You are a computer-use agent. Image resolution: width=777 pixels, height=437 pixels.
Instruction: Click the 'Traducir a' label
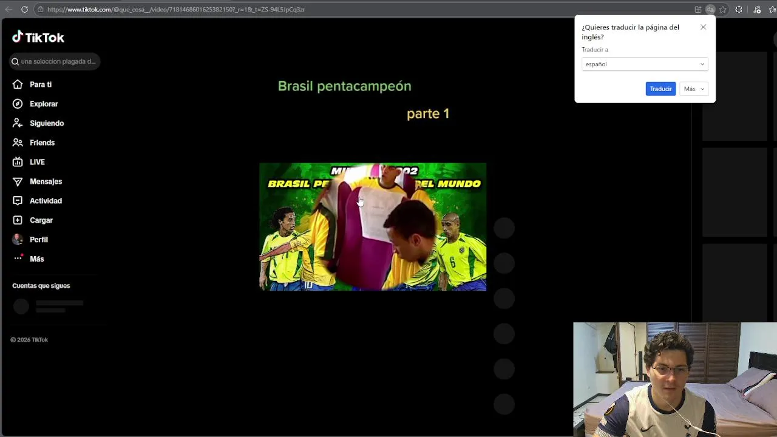[595, 50]
